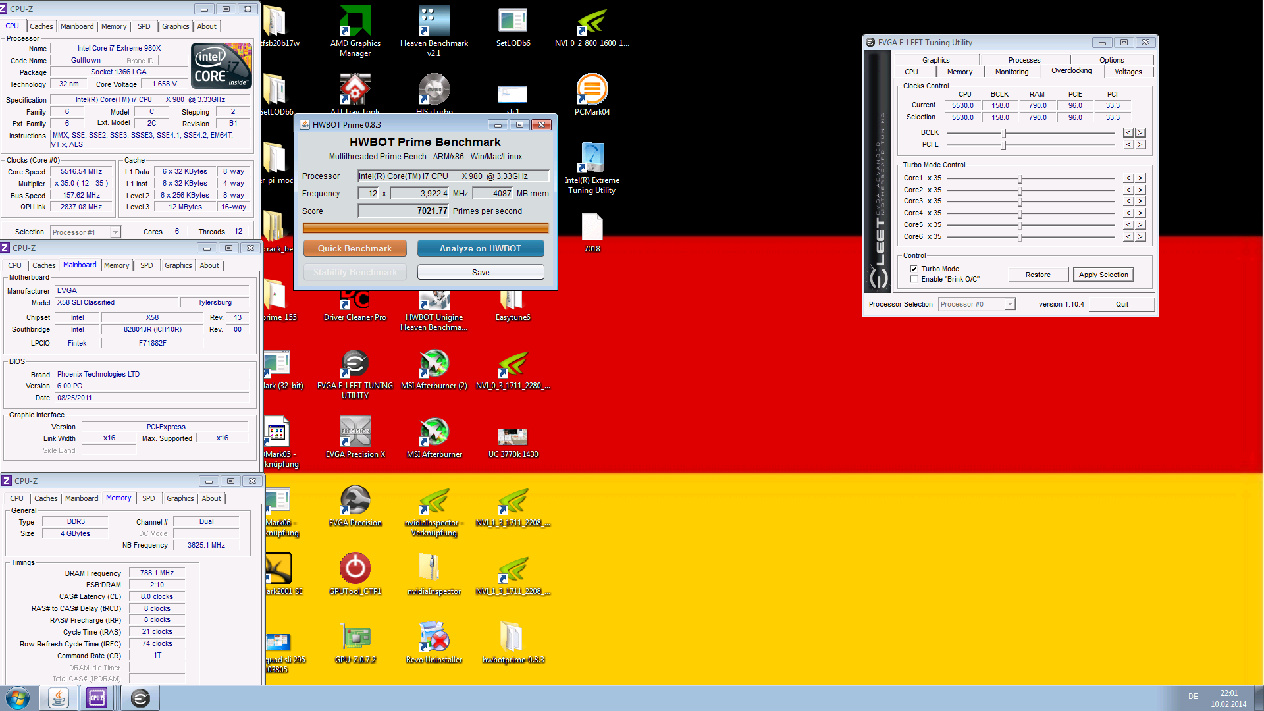Open UC 3770k 1430 image icon
This screenshot has height=711, width=1264.
click(x=513, y=441)
